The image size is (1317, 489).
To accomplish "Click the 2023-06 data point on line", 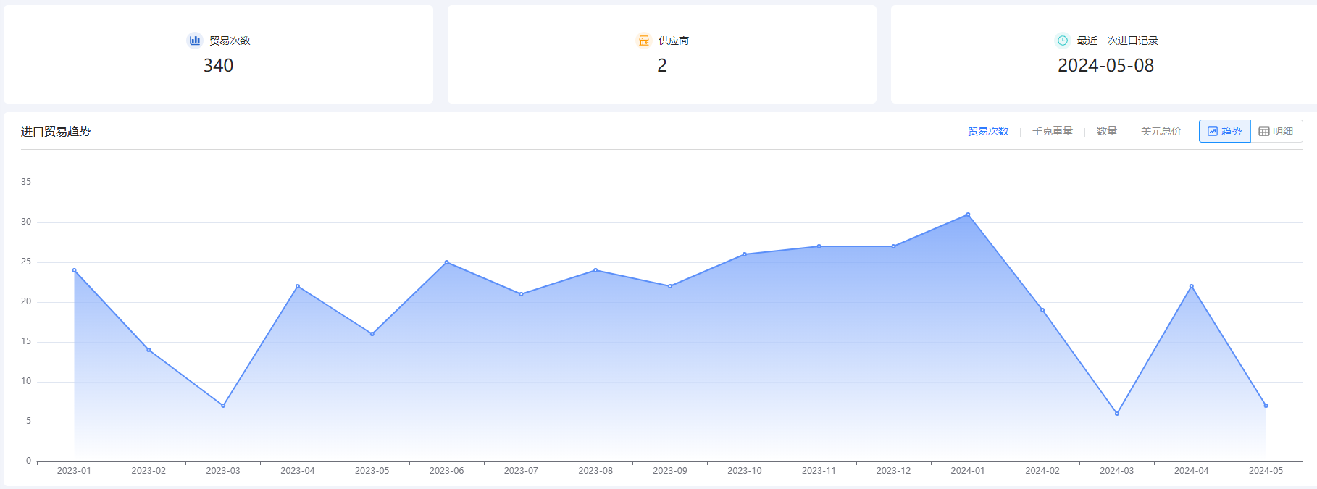I will [446, 262].
